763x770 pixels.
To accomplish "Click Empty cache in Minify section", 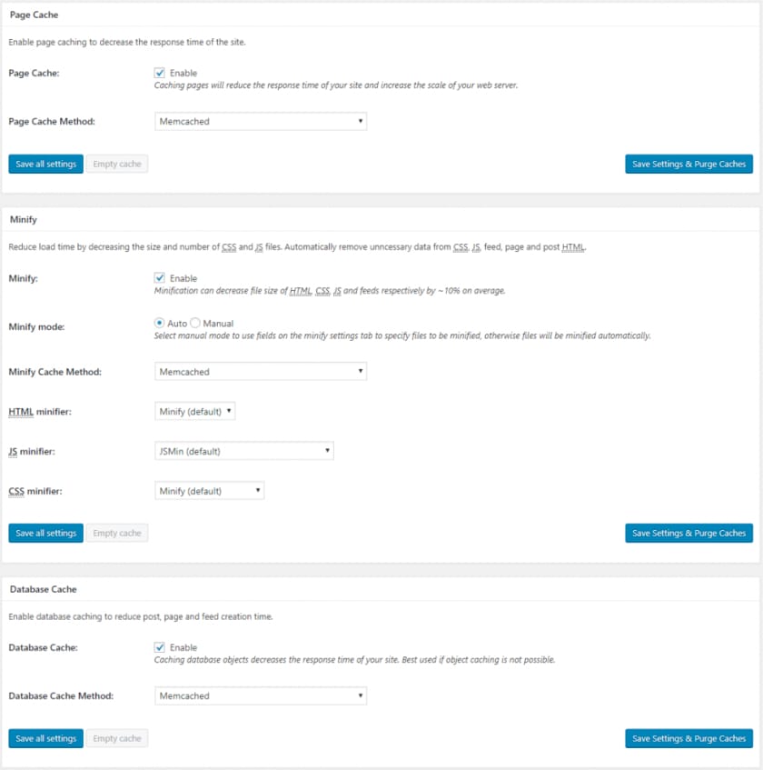I will click(117, 534).
